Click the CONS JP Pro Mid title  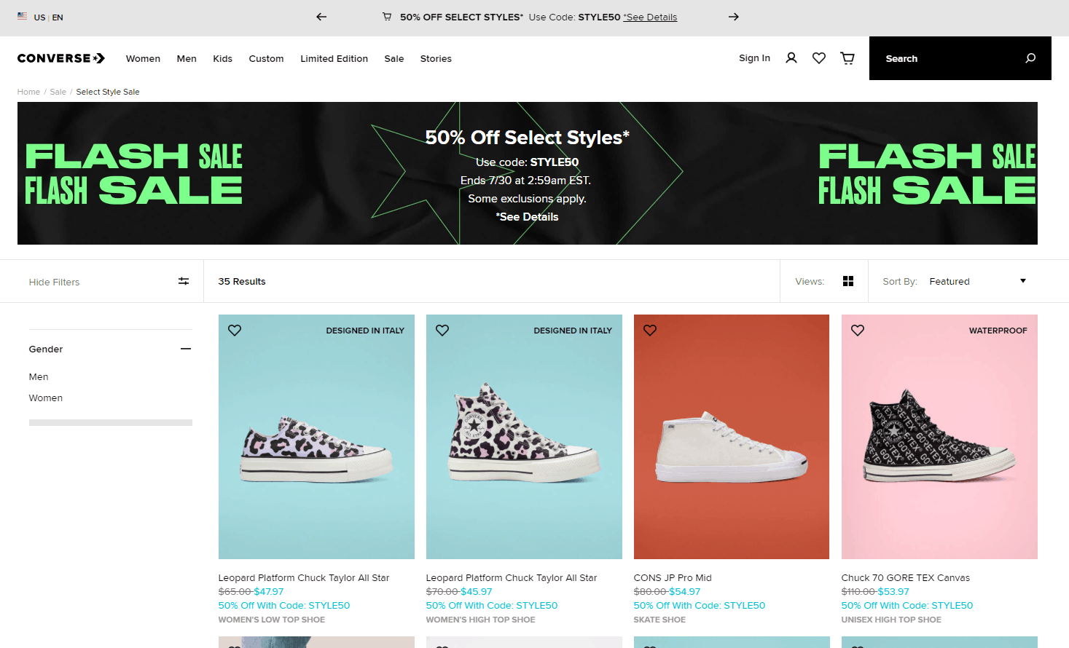click(673, 577)
